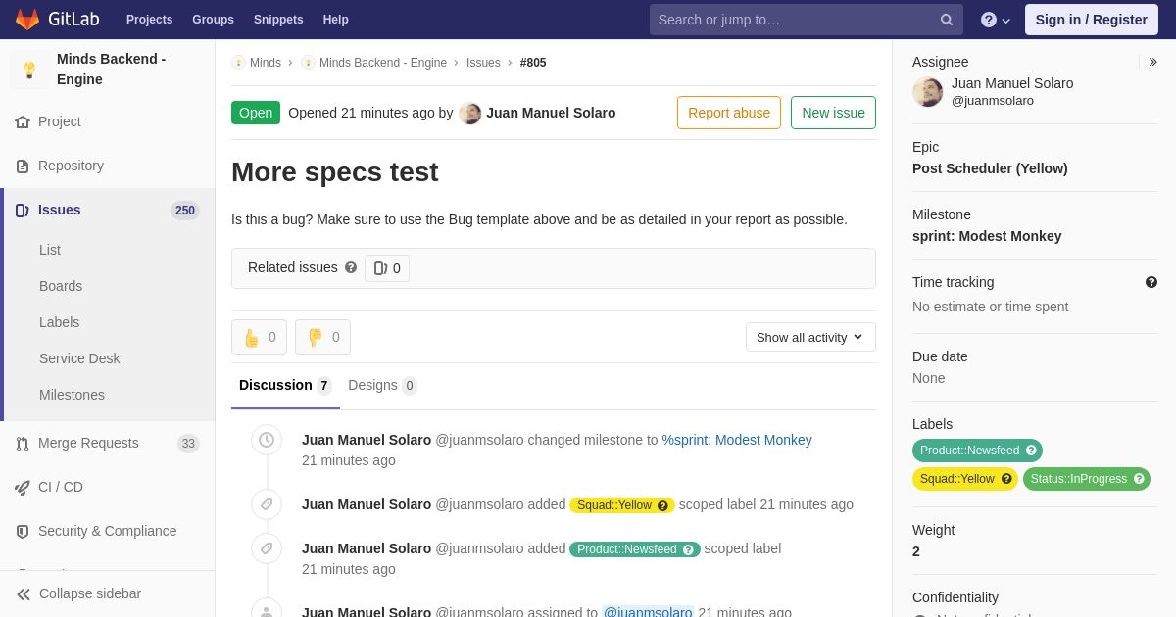
Task: Click the New issue button
Action: point(833,113)
